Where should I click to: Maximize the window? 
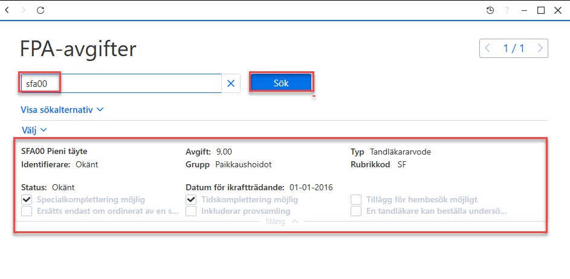[x=541, y=10]
